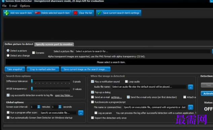Click the red Delete selected search item icon
Viewport: 213px width, 130px height.
[37, 13]
